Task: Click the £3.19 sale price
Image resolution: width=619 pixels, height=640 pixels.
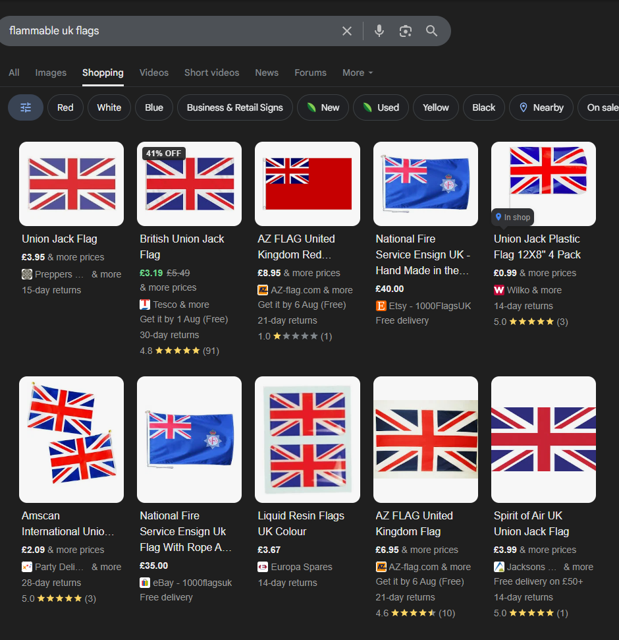Action: click(151, 273)
